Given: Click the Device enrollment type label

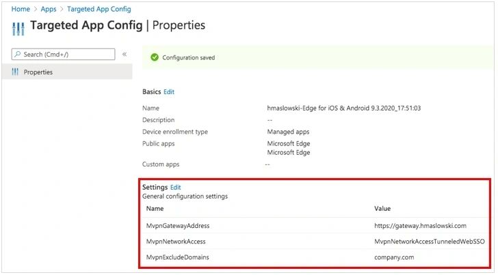Looking at the screenshot, I should 175,132.
